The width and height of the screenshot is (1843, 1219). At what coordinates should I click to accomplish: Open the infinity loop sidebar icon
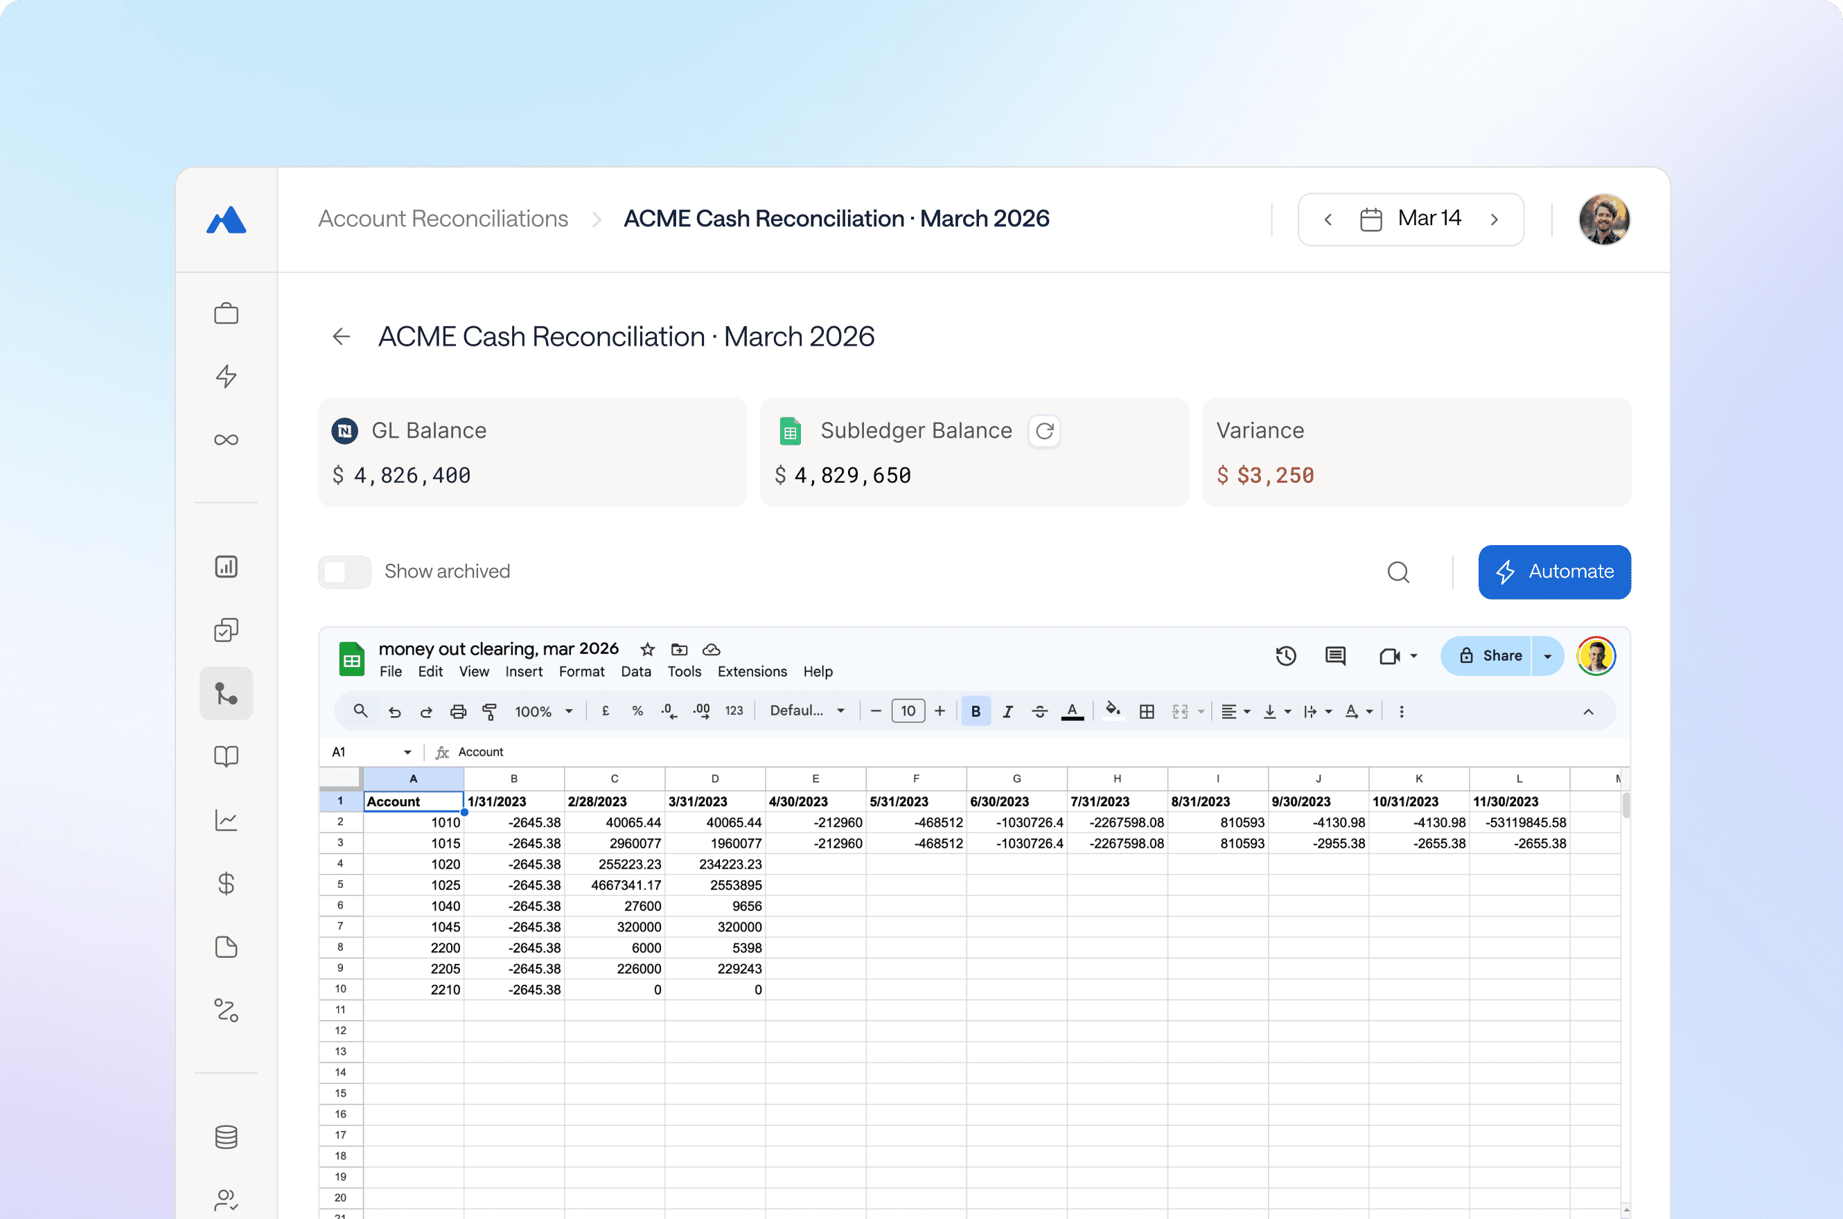click(x=227, y=440)
